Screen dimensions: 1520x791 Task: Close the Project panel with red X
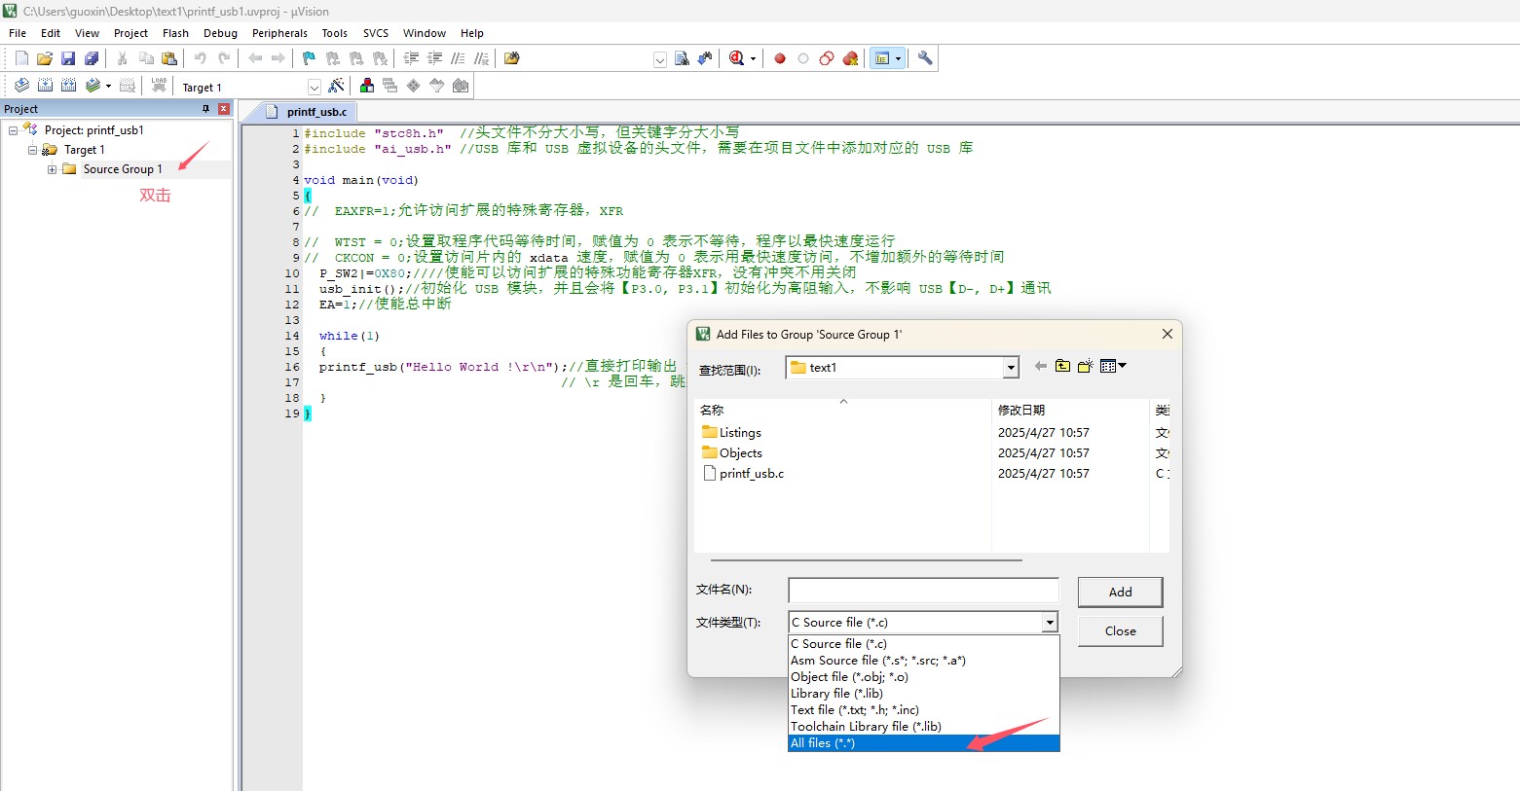click(x=224, y=109)
